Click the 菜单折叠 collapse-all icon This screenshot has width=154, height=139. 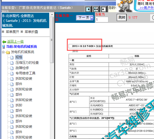[22, 32]
